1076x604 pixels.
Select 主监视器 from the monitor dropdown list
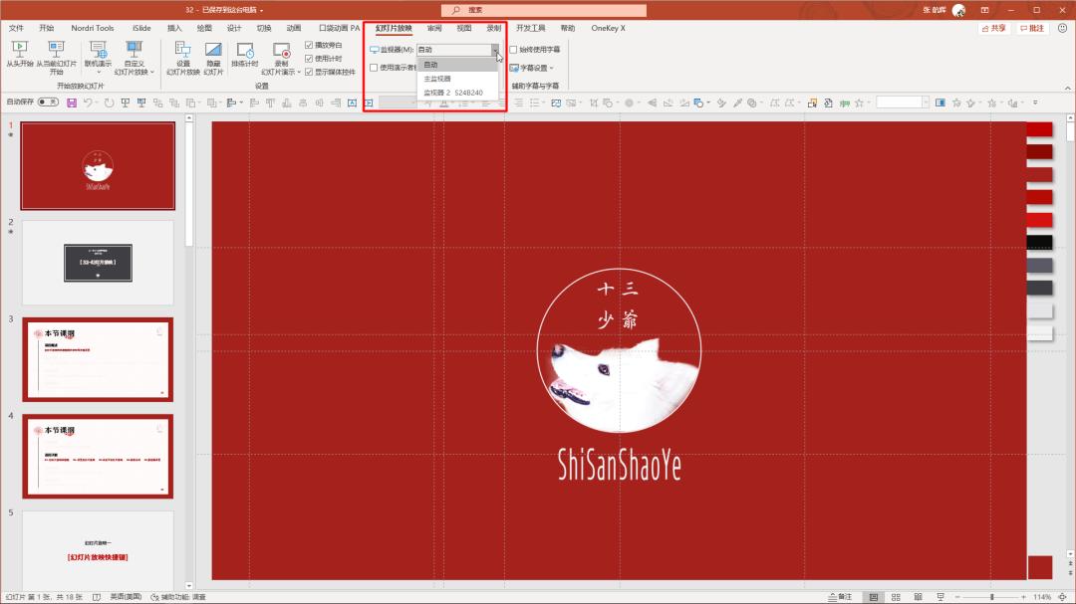[437, 79]
